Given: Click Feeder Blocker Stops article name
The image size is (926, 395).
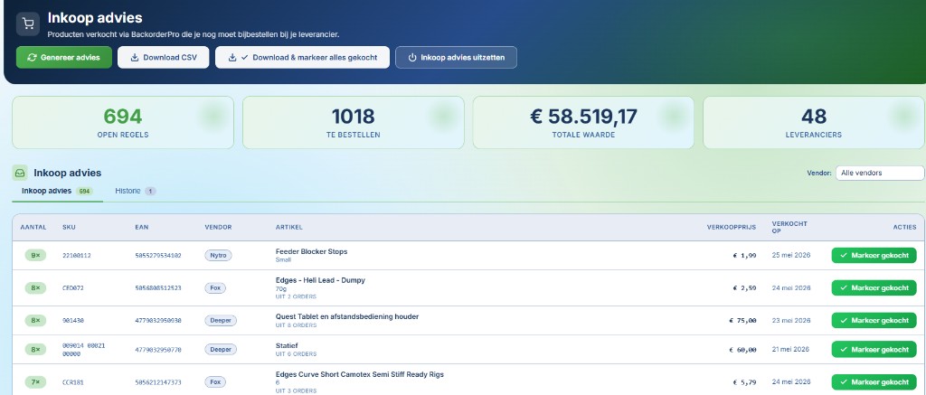Looking at the screenshot, I should tap(311, 251).
